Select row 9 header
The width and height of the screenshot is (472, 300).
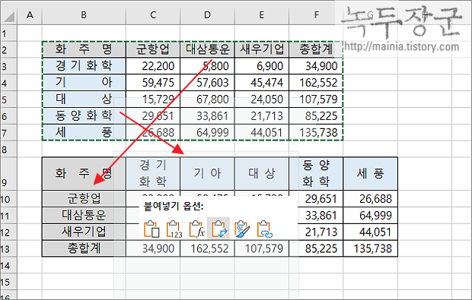[x=8, y=174]
